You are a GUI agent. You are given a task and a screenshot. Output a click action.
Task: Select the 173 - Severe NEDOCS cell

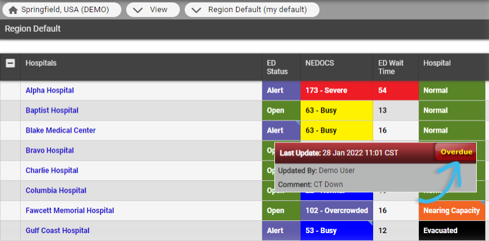pyautogui.click(x=337, y=91)
